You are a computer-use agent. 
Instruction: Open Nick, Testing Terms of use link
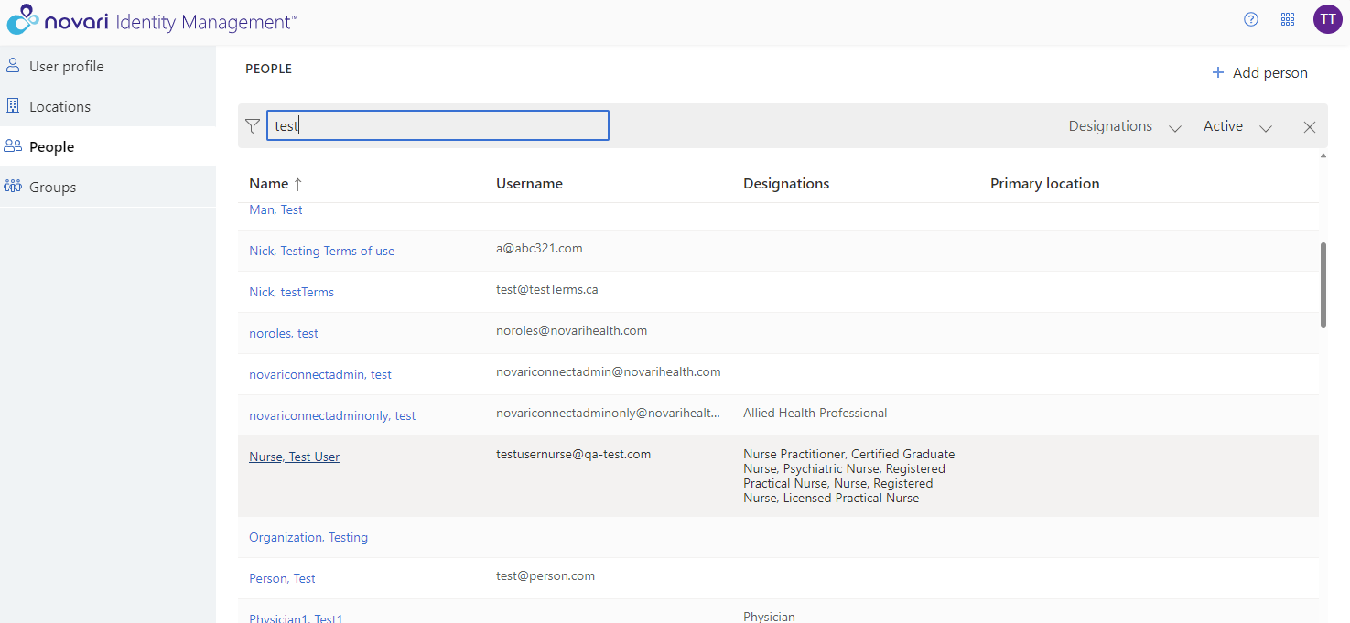(x=321, y=251)
